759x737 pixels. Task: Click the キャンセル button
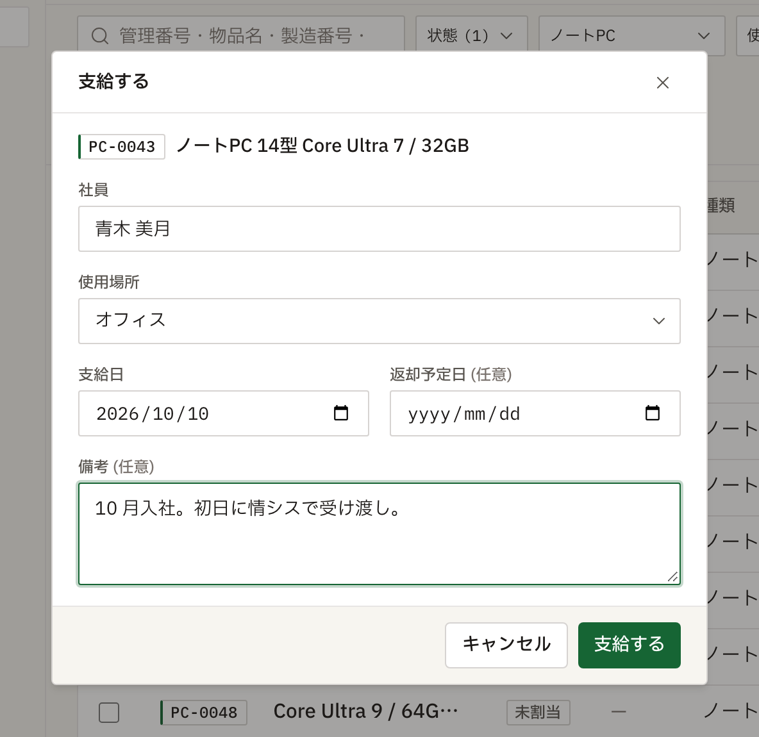[506, 645]
